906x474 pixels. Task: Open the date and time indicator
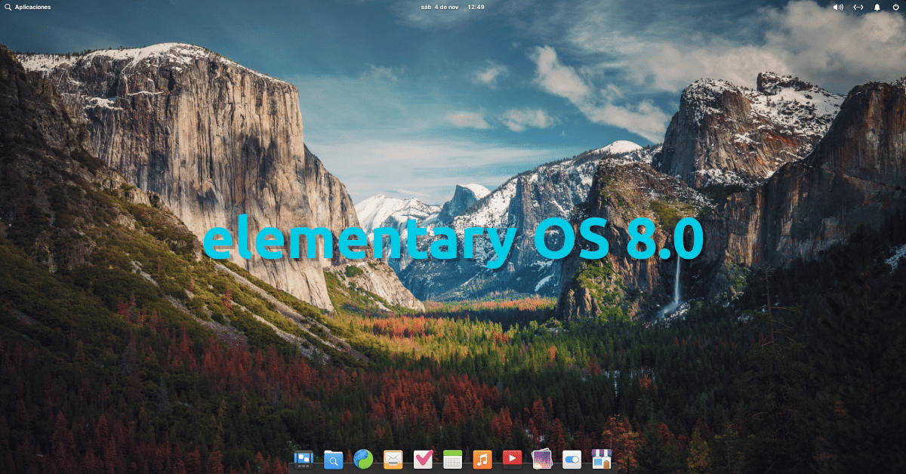(453, 7)
